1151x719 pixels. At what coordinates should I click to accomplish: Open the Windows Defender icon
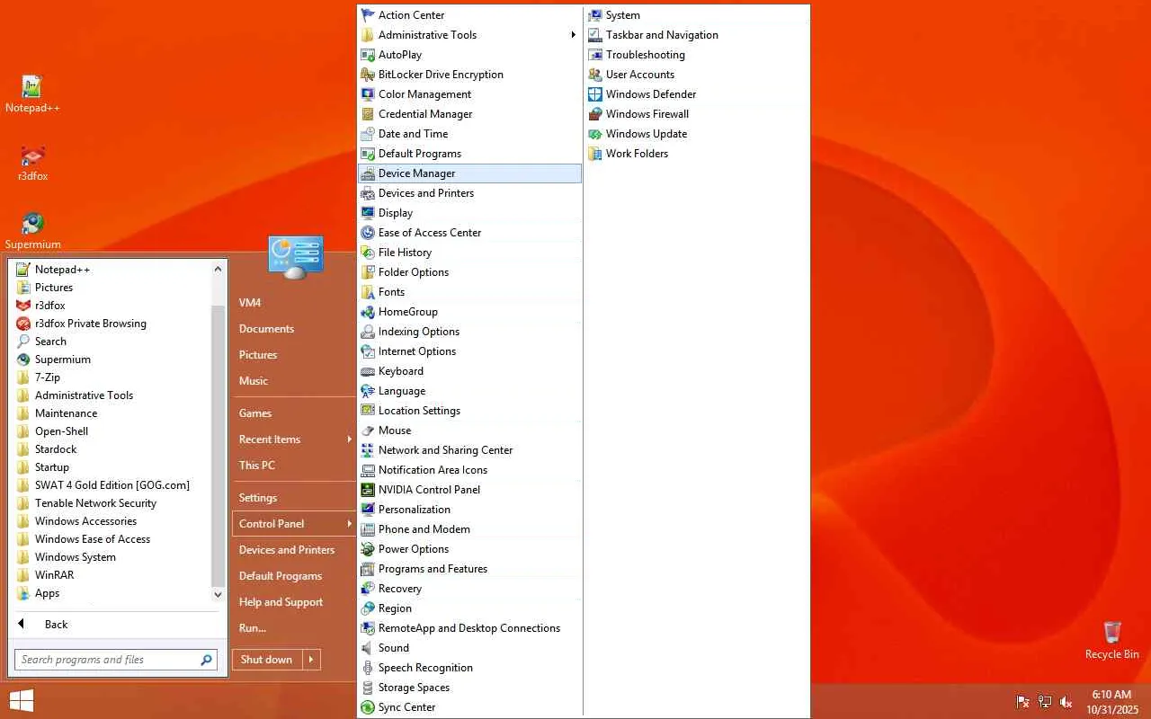595,94
